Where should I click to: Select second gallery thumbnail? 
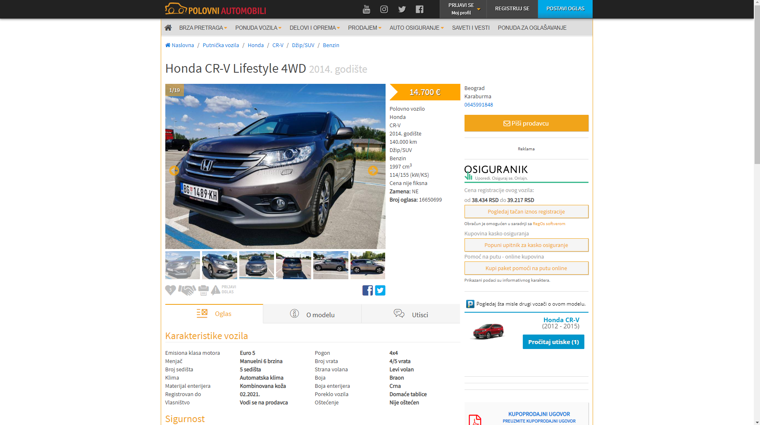point(219,265)
